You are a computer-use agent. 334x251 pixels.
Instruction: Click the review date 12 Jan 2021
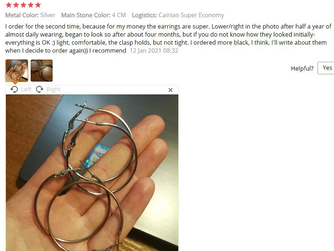154,51
